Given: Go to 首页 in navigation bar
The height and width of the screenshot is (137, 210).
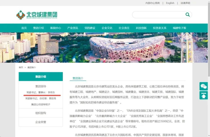Looking at the screenshot, I should 24,28.
